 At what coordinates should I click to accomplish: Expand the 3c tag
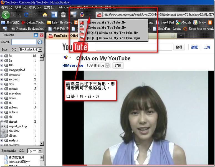[2, 56]
